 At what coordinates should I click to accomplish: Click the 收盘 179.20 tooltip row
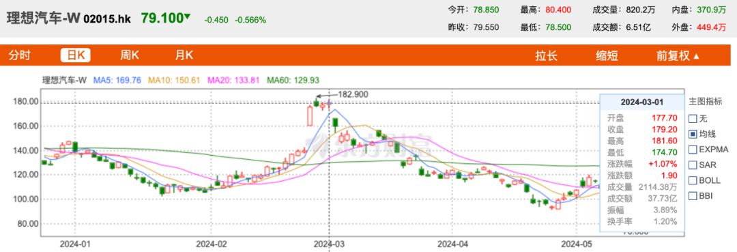pyautogui.click(x=641, y=129)
